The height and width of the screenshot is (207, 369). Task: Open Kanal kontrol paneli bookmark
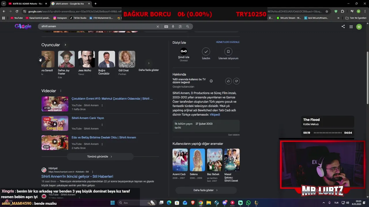[38, 18]
